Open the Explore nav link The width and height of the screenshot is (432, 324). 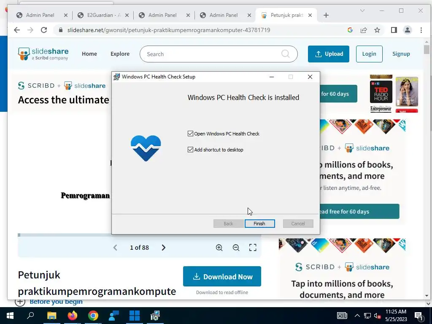pyautogui.click(x=120, y=54)
